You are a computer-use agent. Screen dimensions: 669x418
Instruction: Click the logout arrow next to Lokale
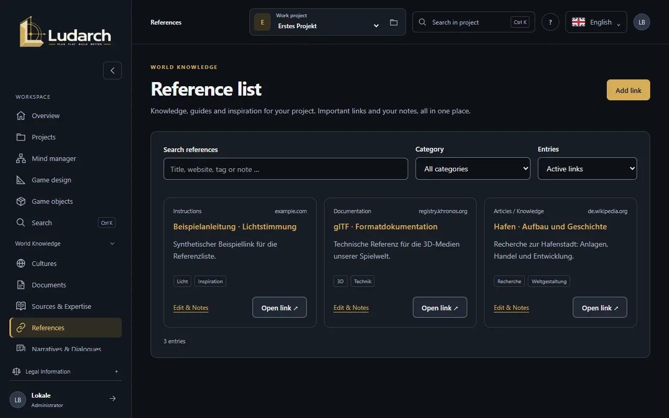pyautogui.click(x=112, y=399)
